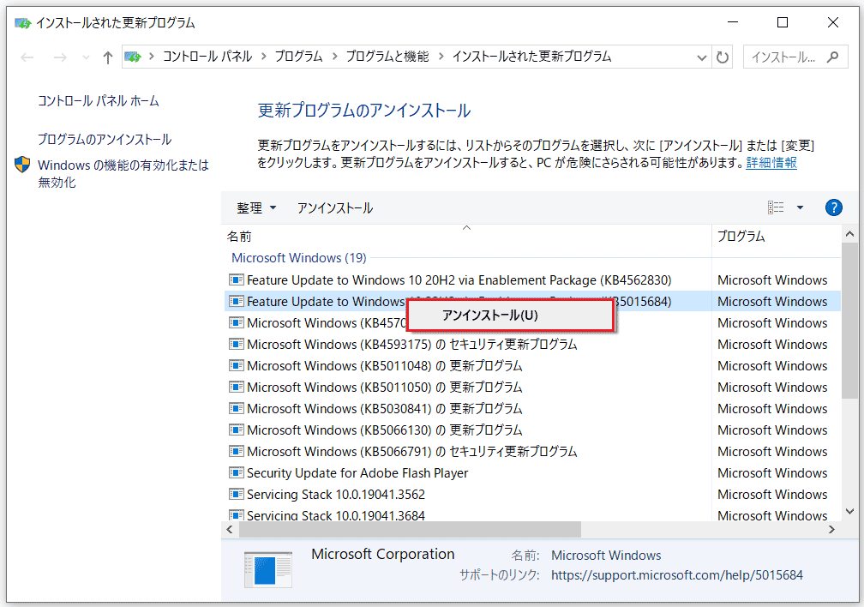The width and height of the screenshot is (864, 607).
Task: Click the Servicing Stack 10.0.19041.3562 item icon
Action: pos(236,494)
